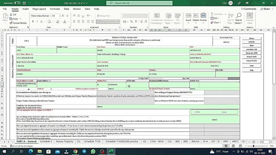Align cell text to the left
Screen dimensions: 276x155
[x=74, y=22]
